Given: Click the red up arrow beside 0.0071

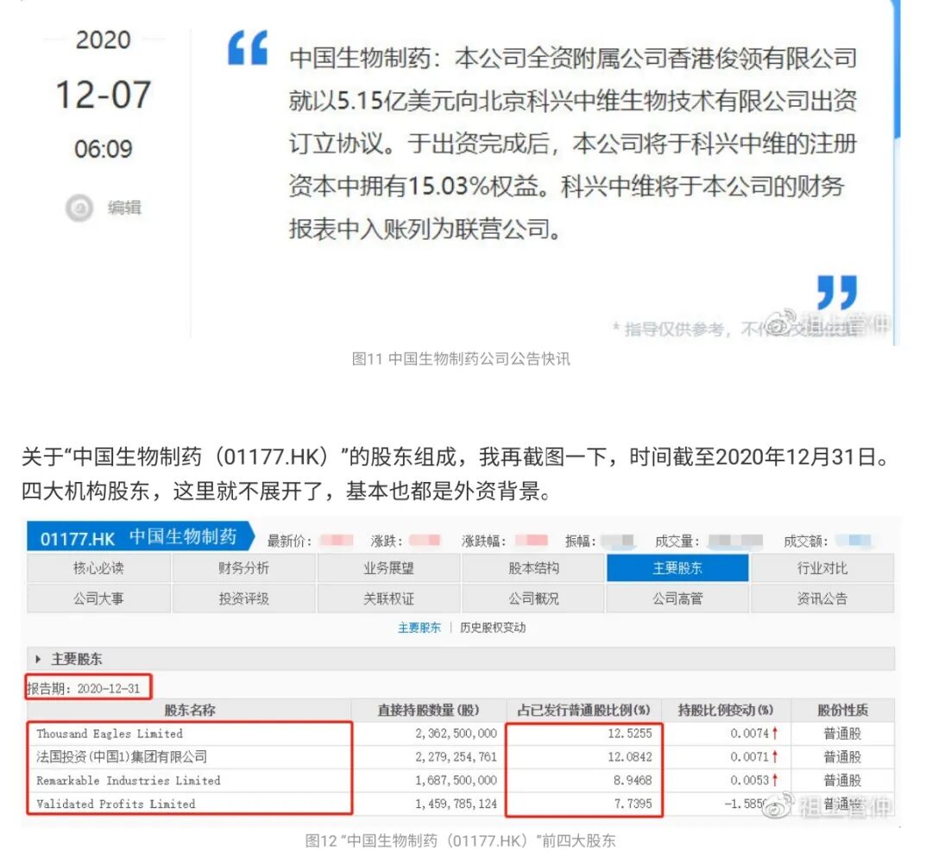Looking at the screenshot, I should point(775,756).
